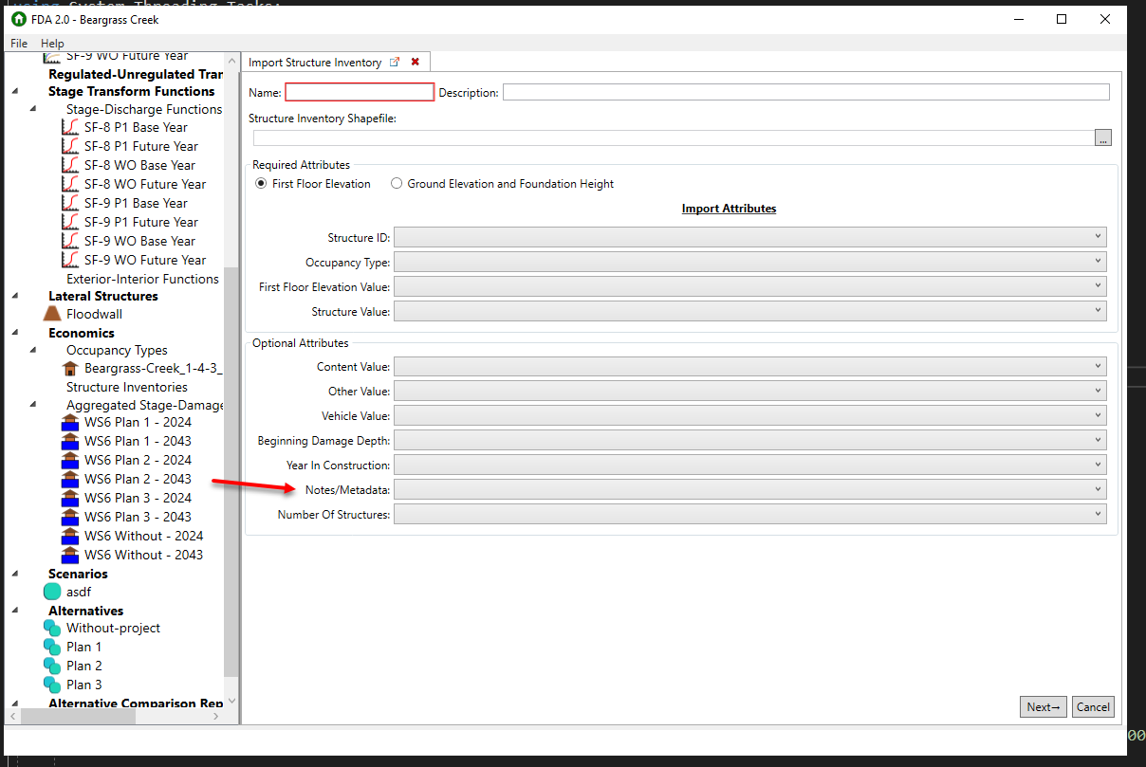Screen dimensions: 1146x767
Task: Switch to the Import Structure Inventory tab
Action: point(313,61)
